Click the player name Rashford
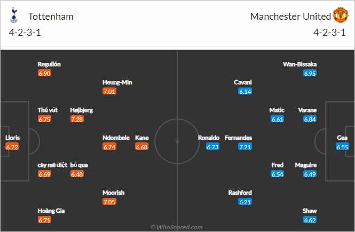Image resolution: width=355 pixels, height=232 pixels. 240,193
